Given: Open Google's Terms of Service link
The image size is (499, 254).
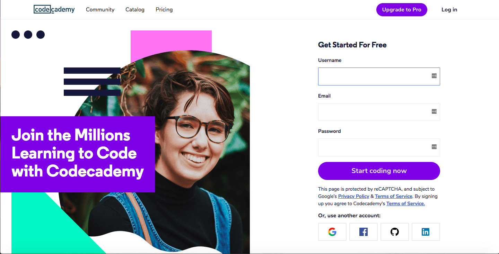Looking at the screenshot, I should point(393,196).
